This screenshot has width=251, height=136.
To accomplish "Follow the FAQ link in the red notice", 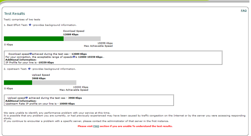I will coord(96,126).
